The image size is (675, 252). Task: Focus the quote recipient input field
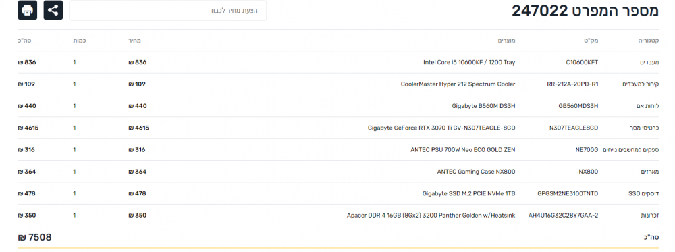(x=168, y=10)
